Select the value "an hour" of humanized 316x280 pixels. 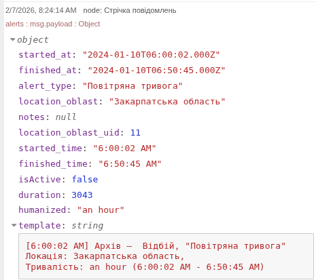click(x=101, y=210)
